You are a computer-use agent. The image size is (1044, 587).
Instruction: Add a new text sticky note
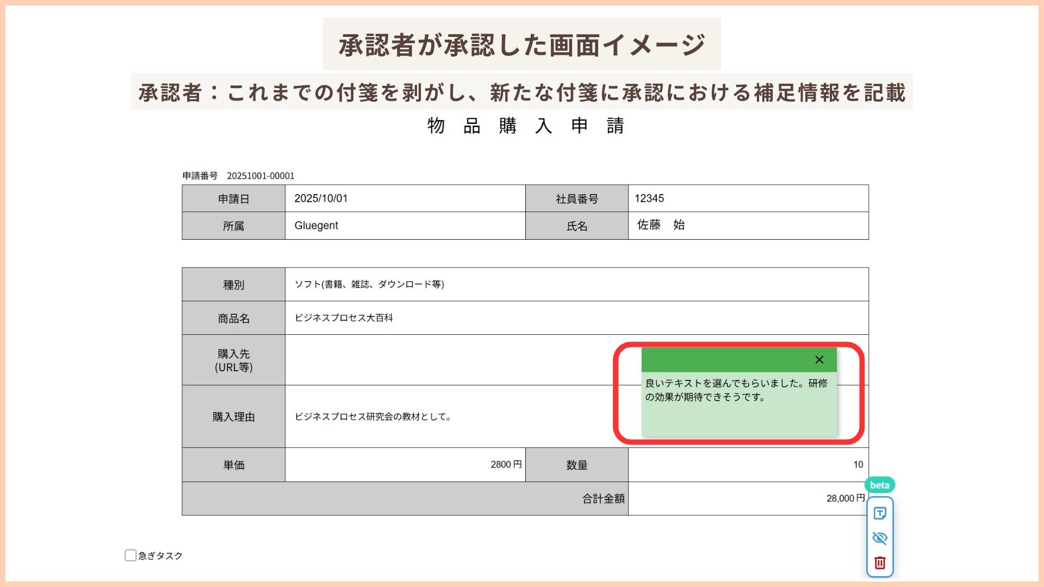click(x=880, y=513)
